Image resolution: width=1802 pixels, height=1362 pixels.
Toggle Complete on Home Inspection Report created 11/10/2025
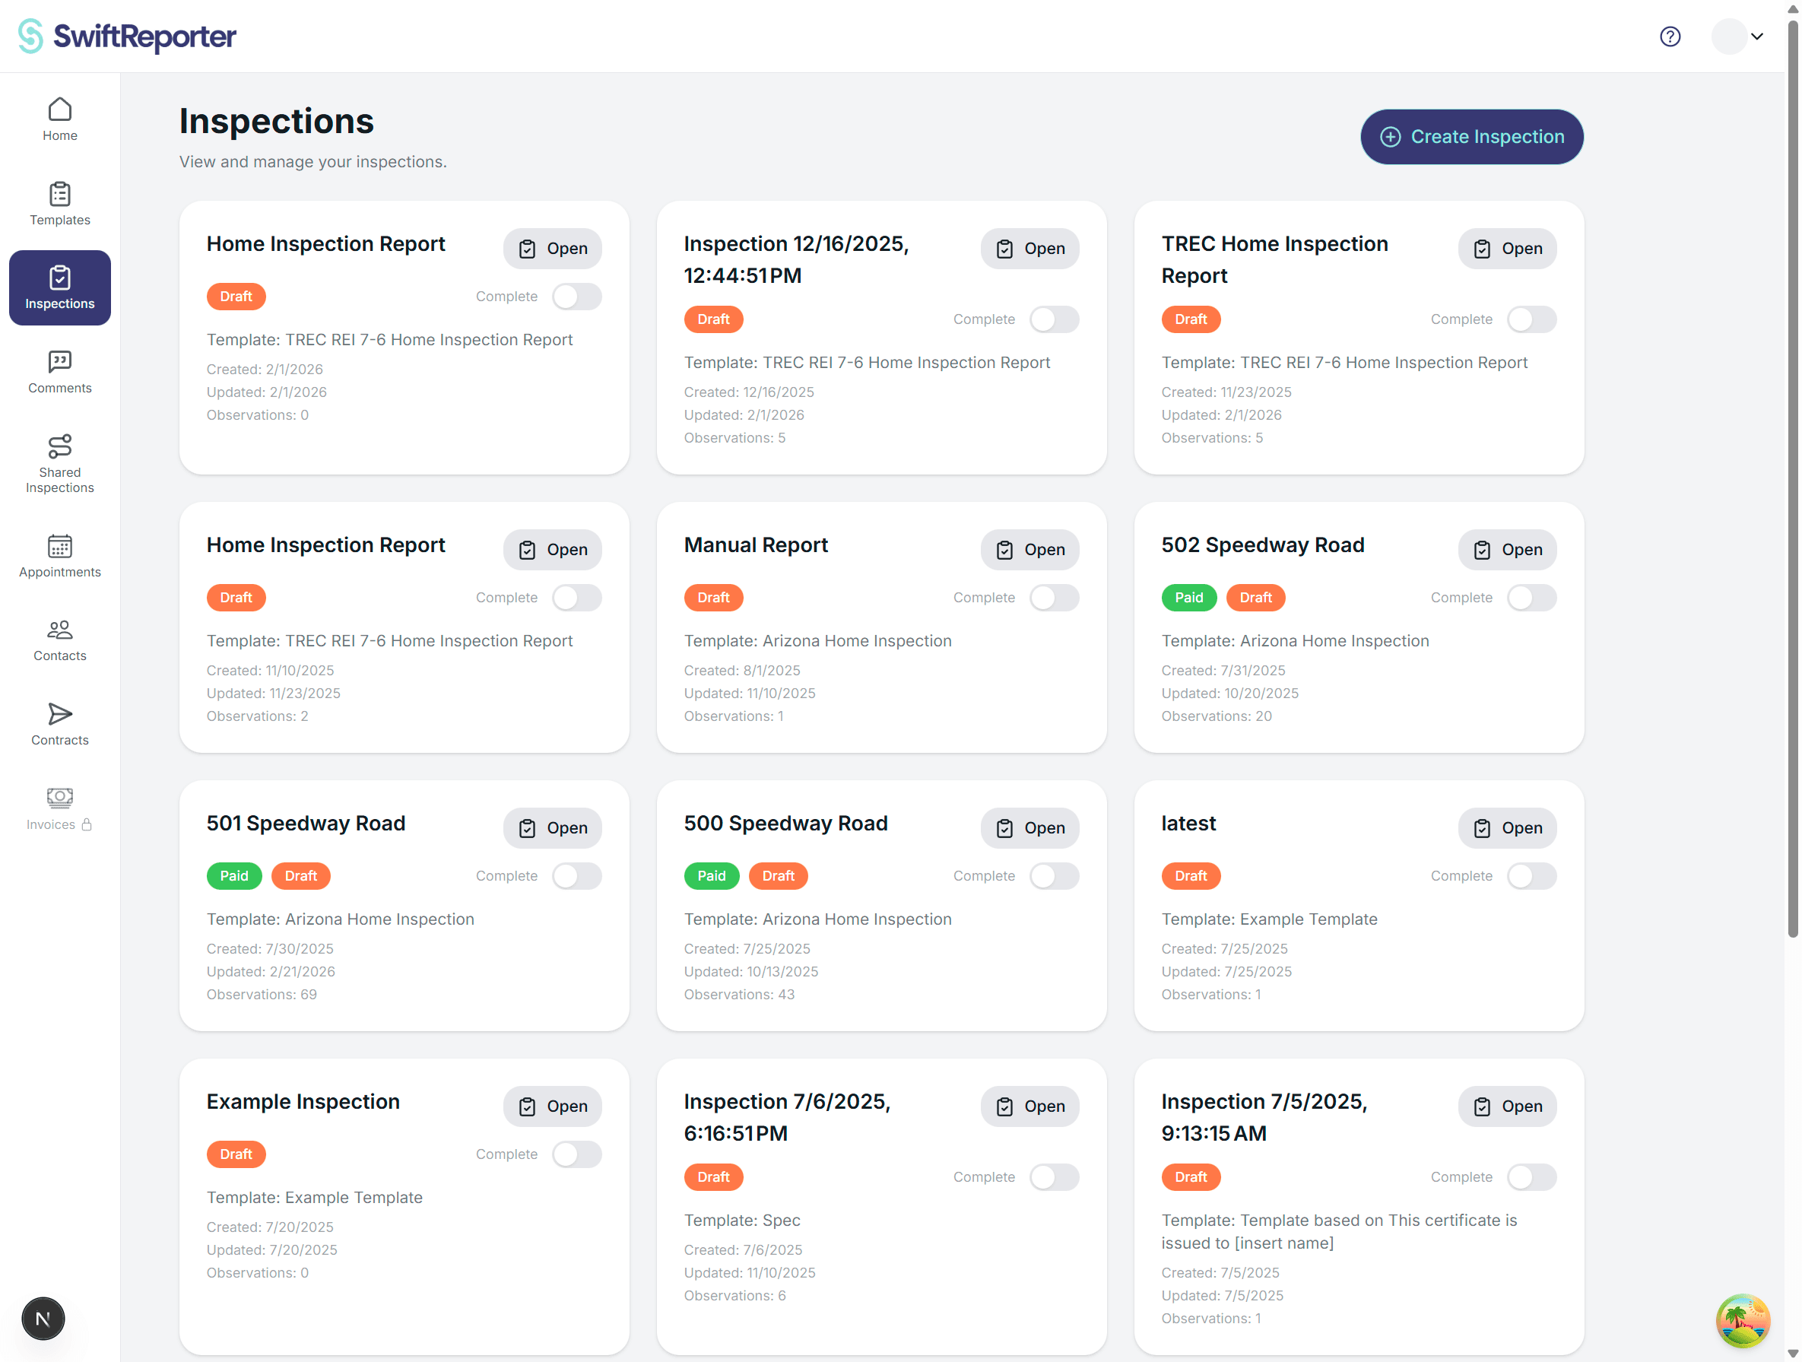pos(577,598)
